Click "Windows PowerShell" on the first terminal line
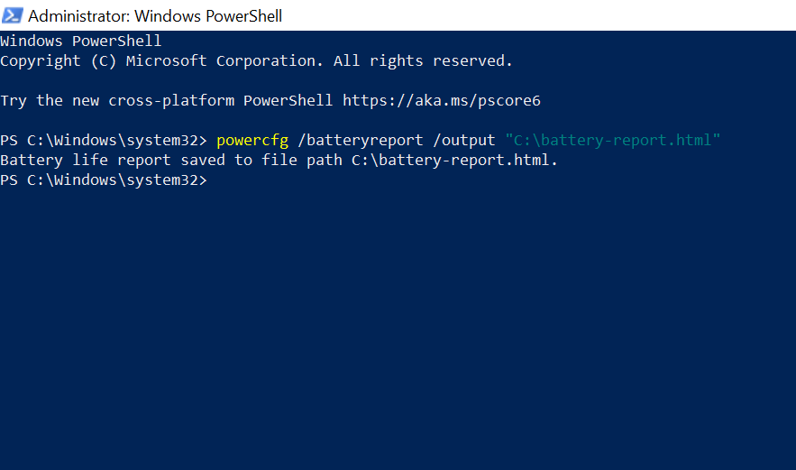Screen dimensions: 796x470 pyautogui.click(x=81, y=41)
